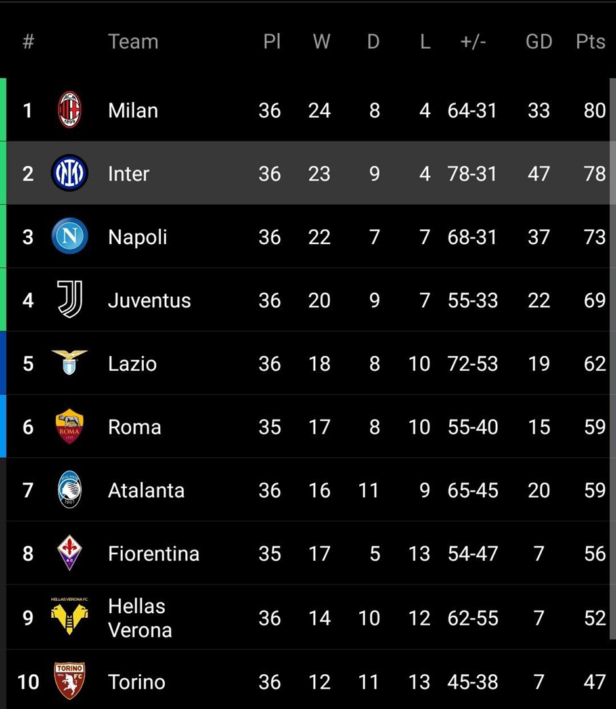The width and height of the screenshot is (616, 709).
Task: Click the W column header
Action: pyautogui.click(x=322, y=41)
